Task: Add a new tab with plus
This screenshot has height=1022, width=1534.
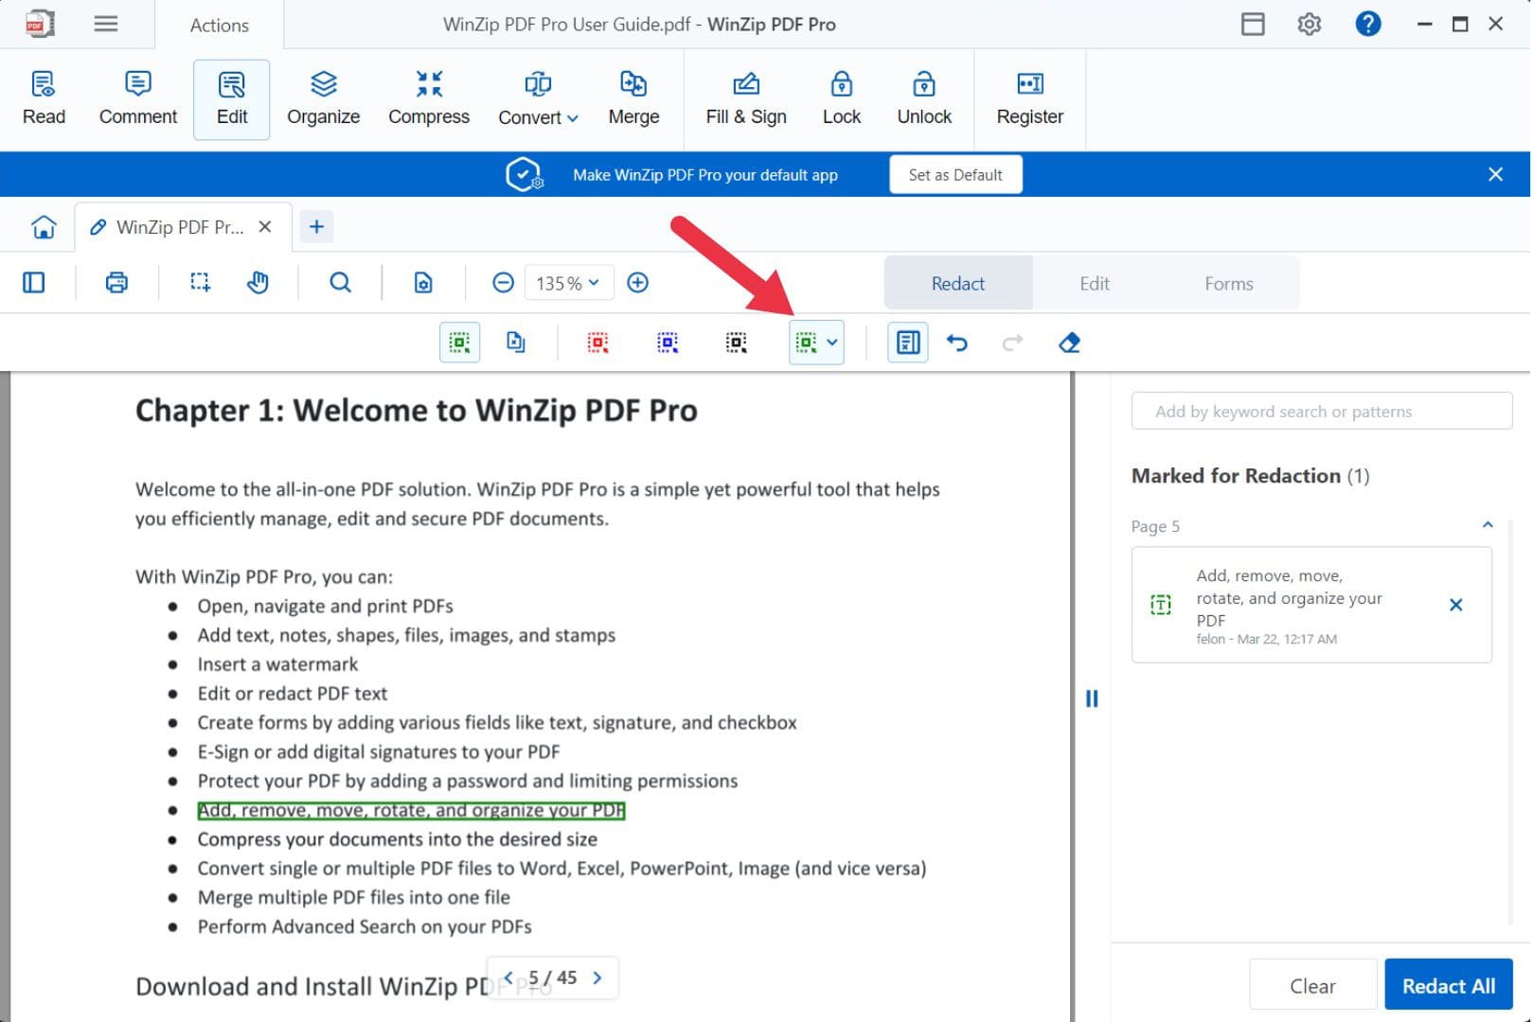Action: (316, 227)
